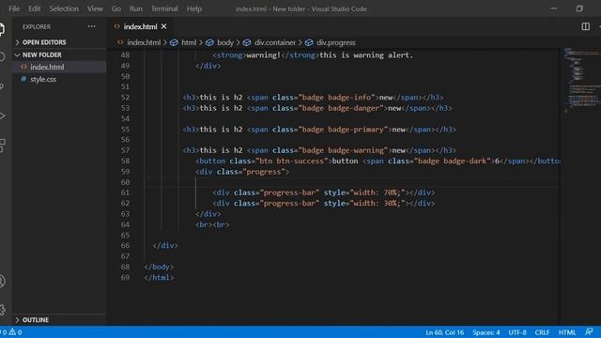Click the 'badge badge-info' class string

click(336, 98)
